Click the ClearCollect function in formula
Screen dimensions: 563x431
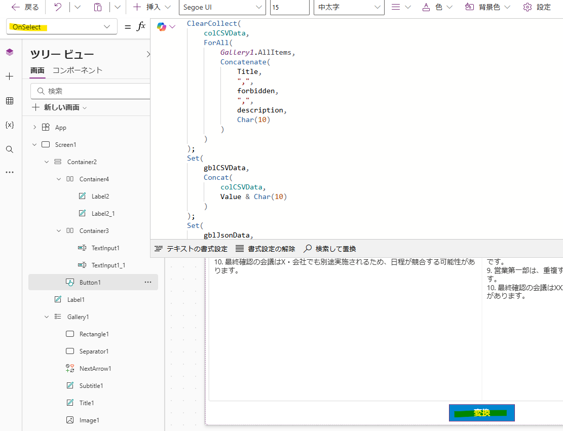point(212,23)
